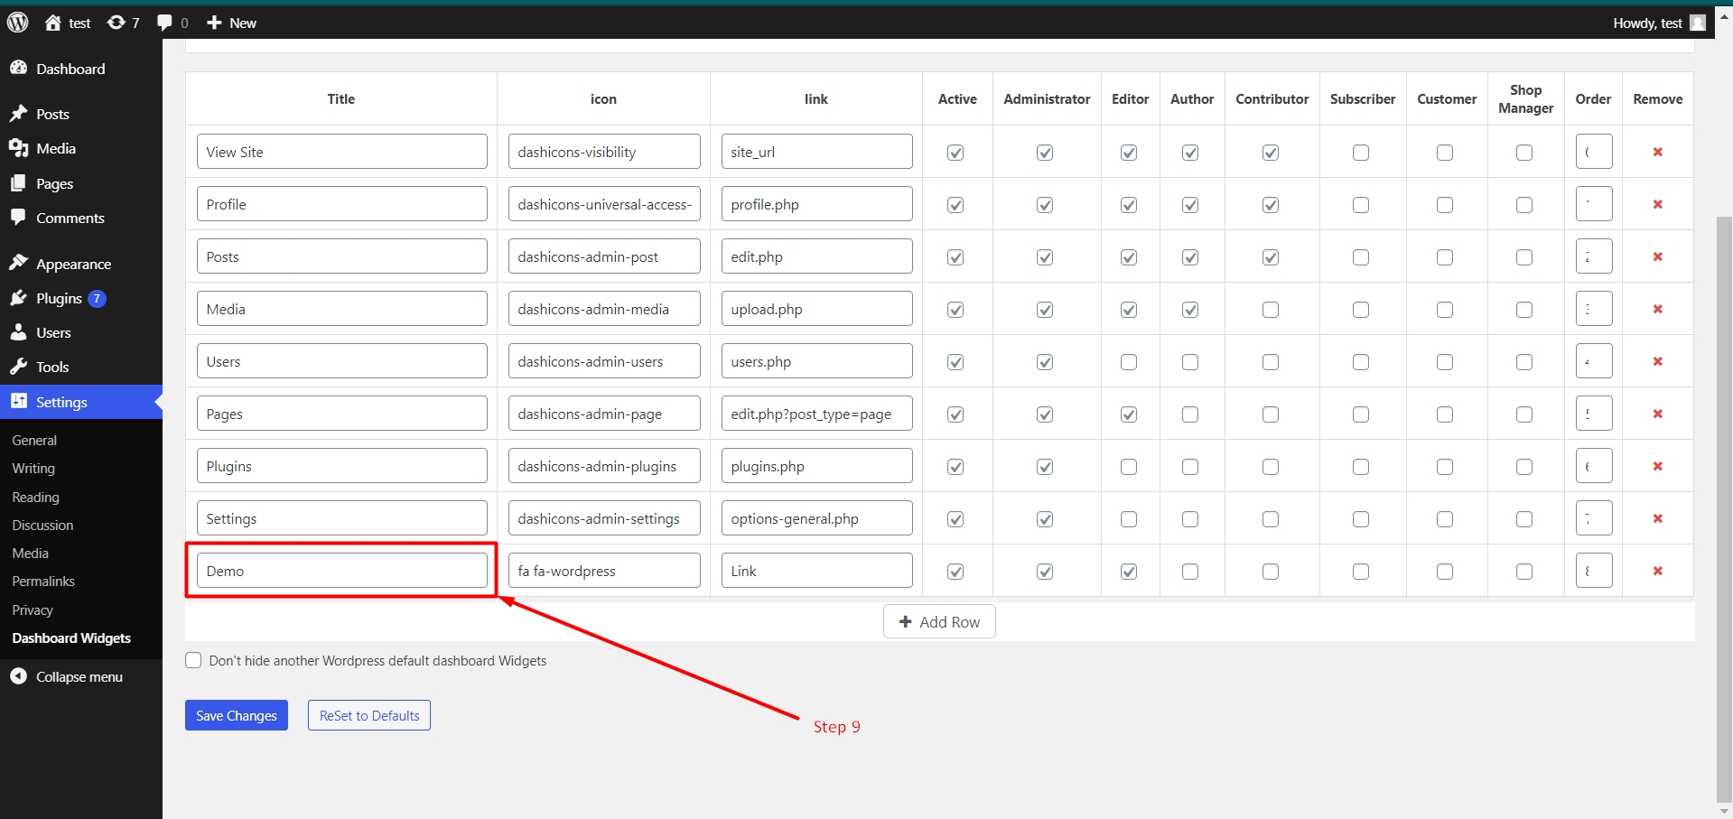The width and height of the screenshot is (1733, 819).
Task: Remove the View Site row with red X
Action: point(1658,152)
